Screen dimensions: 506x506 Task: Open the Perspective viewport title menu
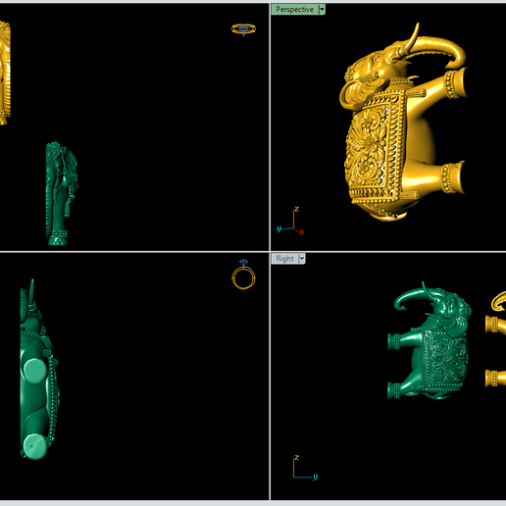294,9
